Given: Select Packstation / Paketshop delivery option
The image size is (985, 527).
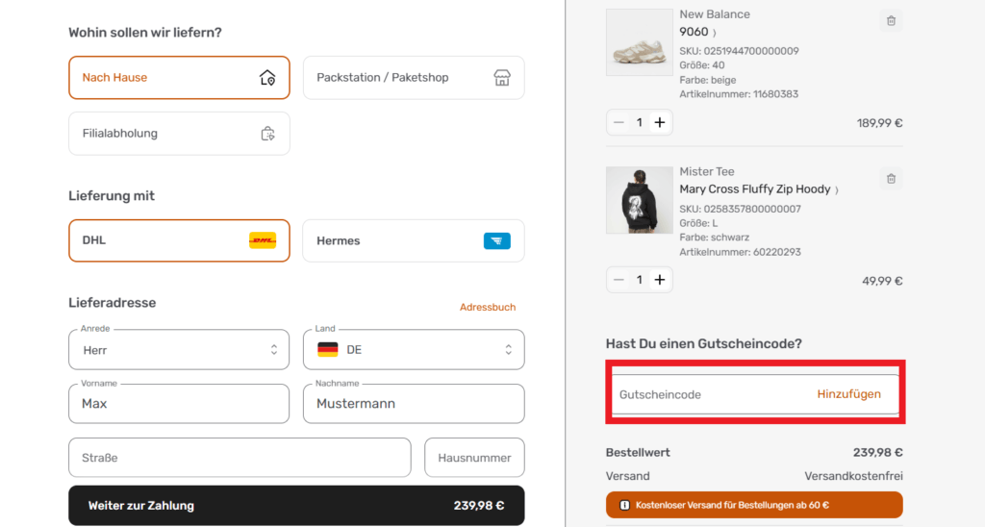Looking at the screenshot, I should 414,78.
